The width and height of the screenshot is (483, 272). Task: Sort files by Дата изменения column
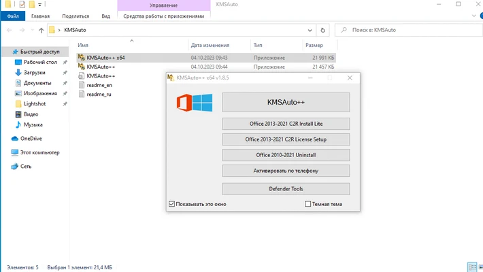pos(210,45)
